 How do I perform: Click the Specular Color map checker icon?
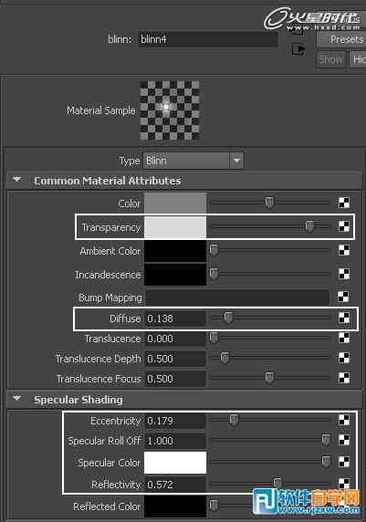(344, 462)
